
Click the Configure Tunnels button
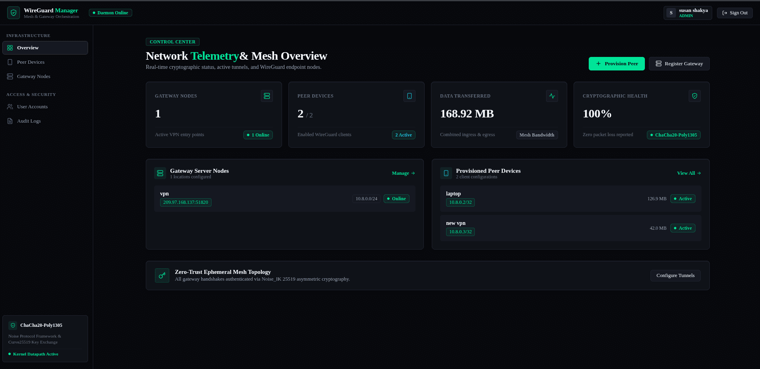click(676, 275)
